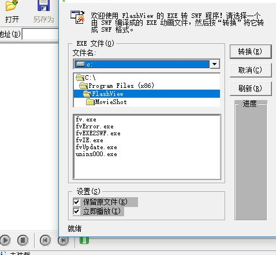This screenshot has height=255, width=276.
Task: Toggle the 立即播放(I) checkbox
Action: click(x=76, y=211)
